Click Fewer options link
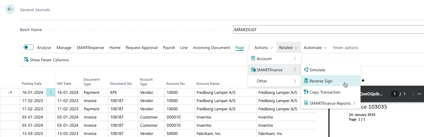Image resolution: width=424 pixels, height=137 pixels. click(345, 48)
